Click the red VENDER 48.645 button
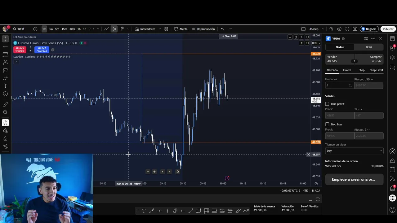Viewport: 397px width, 223px height. click(20, 50)
